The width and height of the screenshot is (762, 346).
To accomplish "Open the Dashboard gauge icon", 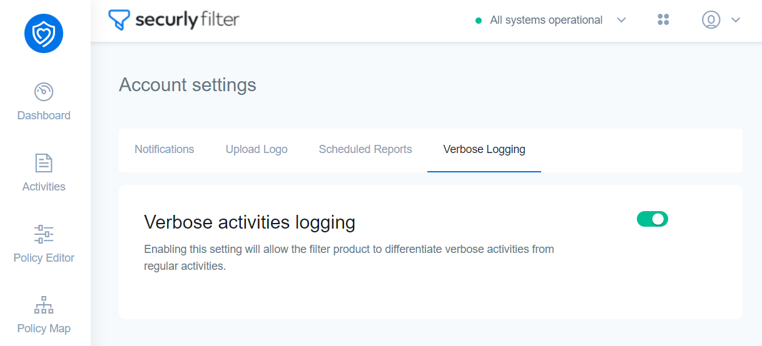I will (x=44, y=92).
